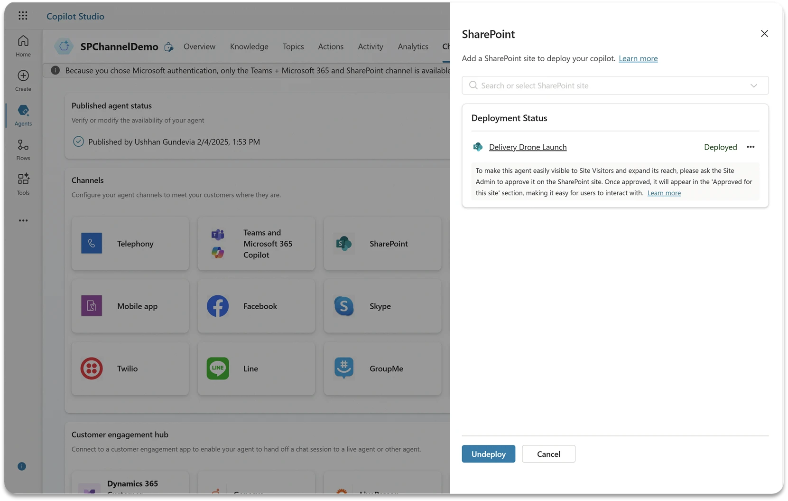Switch to the Agents section
This screenshot has height=501, width=788.
[x=22, y=115]
